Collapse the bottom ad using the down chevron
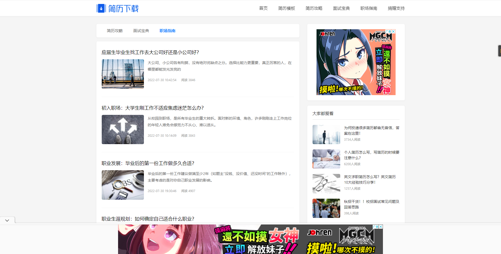The width and height of the screenshot is (501, 254). point(7,221)
